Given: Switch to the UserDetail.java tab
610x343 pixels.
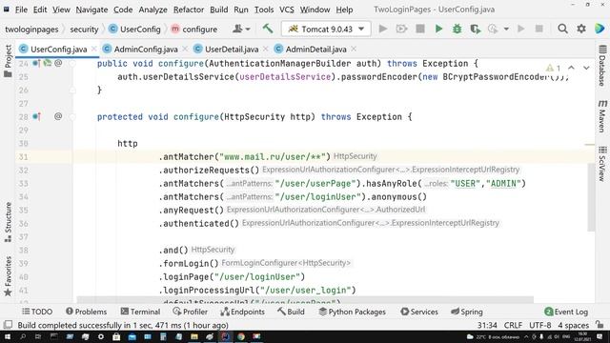Looking at the screenshot, I should click(x=232, y=50).
